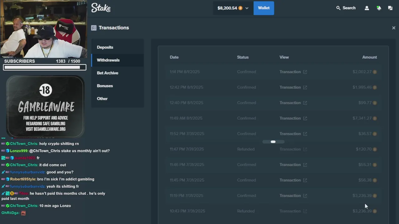Click the Refunded status at 11:47 PM
Screen dimensions: 399x224
[246, 149]
